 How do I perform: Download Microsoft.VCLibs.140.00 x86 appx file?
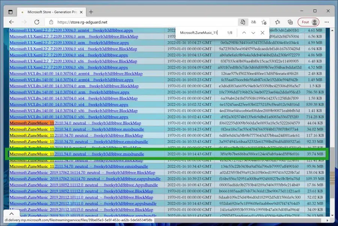point(69,117)
